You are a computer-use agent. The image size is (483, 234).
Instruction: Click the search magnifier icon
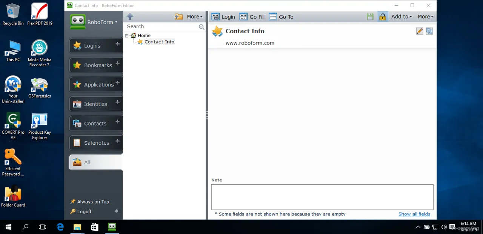point(202,27)
